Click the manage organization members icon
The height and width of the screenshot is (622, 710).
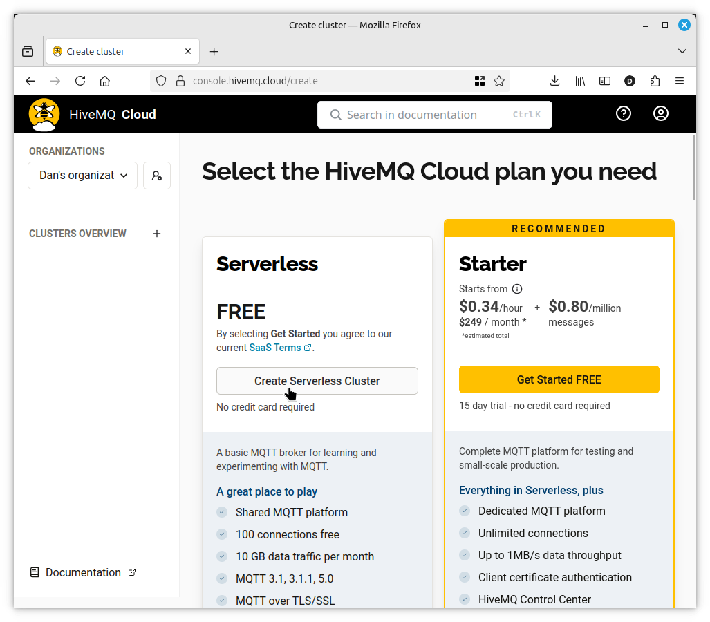pyautogui.click(x=157, y=176)
